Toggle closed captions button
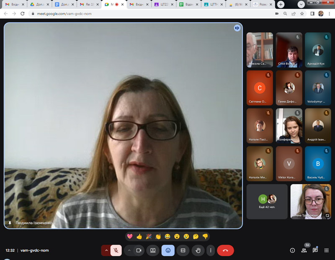The image size is (335, 260). (183, 250)
